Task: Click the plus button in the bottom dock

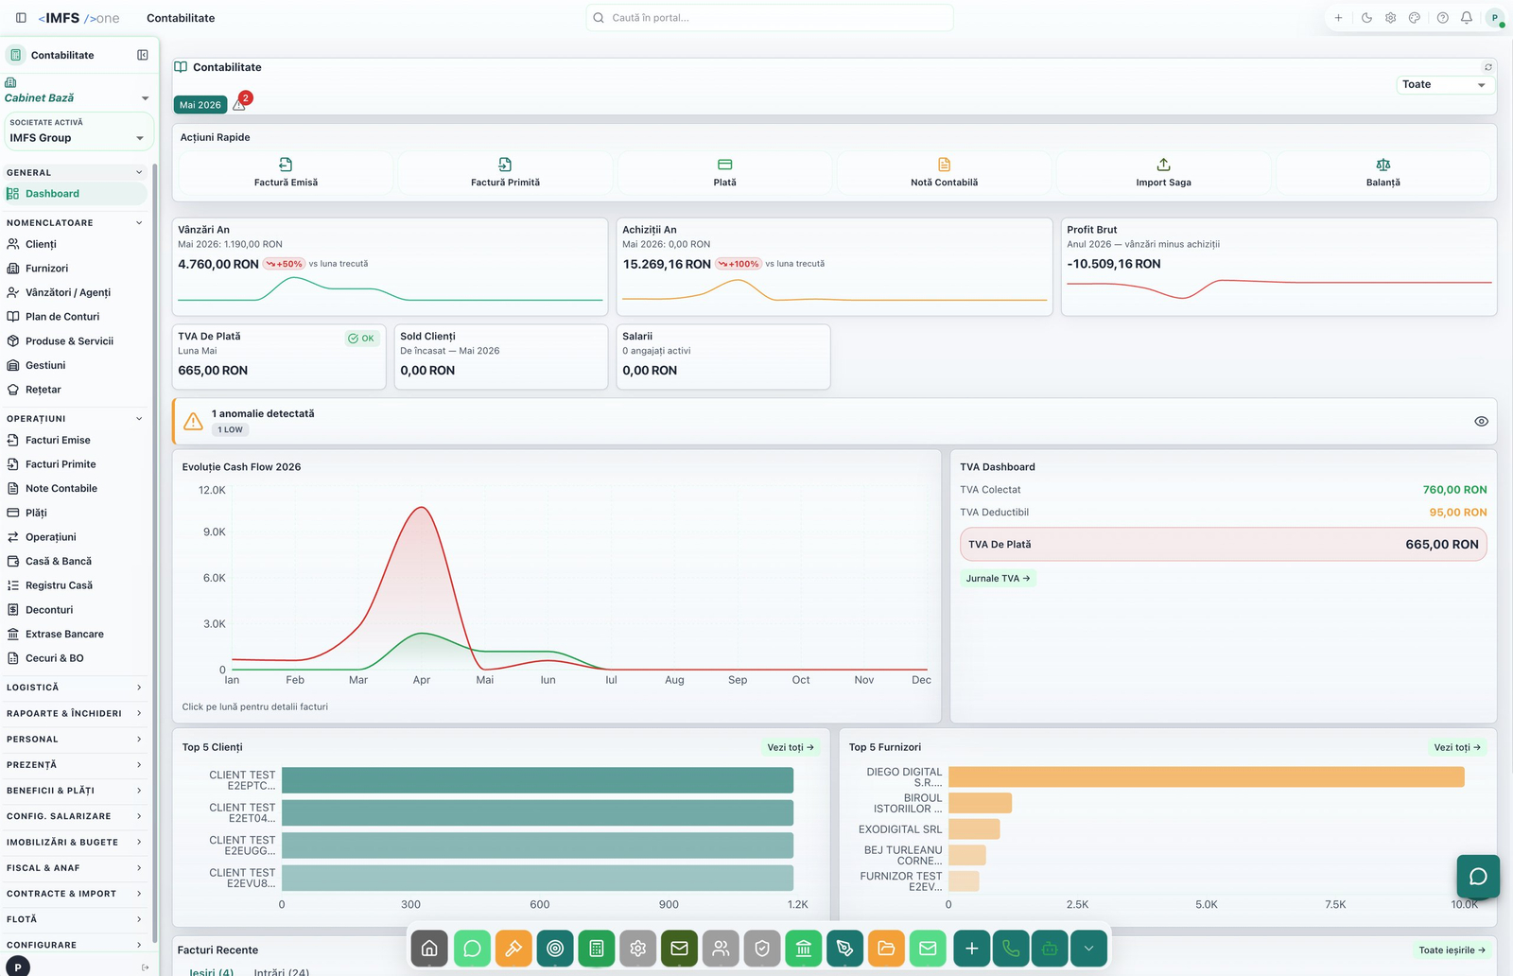Action: pos(972,948)
